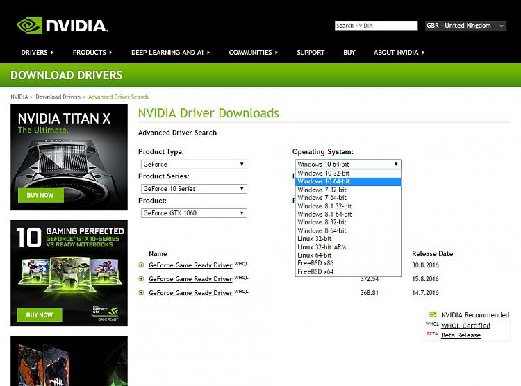Select FreeBSD x86 option

[348, 263]
